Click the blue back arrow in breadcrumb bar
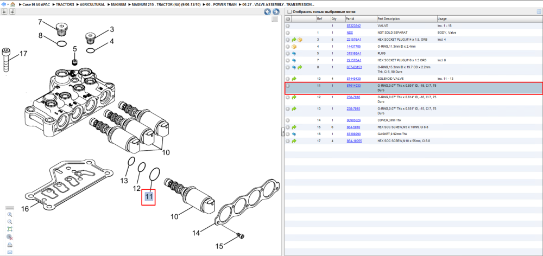The image size is (543, 256). pos(3,4)
